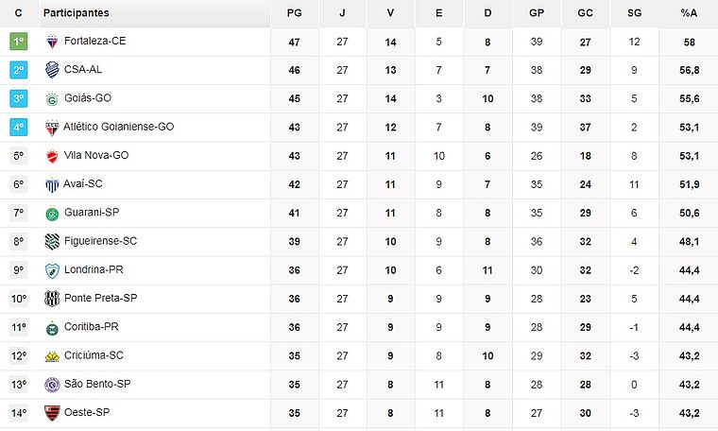Image resolution: width=718 pixels, height=431 pixels.
Task: Click the Figueirense-SC striped crest
Action: click(52, 241)
